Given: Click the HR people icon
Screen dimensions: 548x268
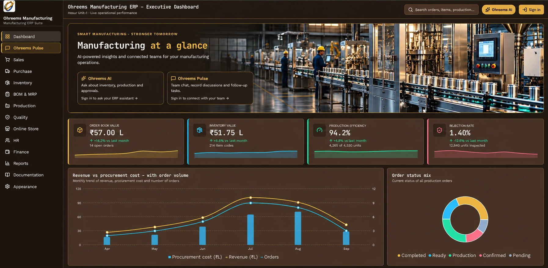Looking at the screenshot, I should 8,140.
